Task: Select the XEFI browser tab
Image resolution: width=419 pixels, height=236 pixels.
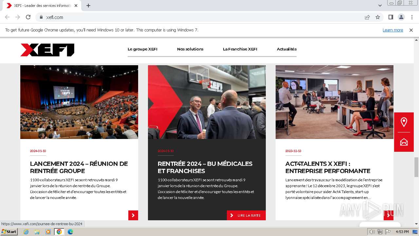Action: pos(43,6)
